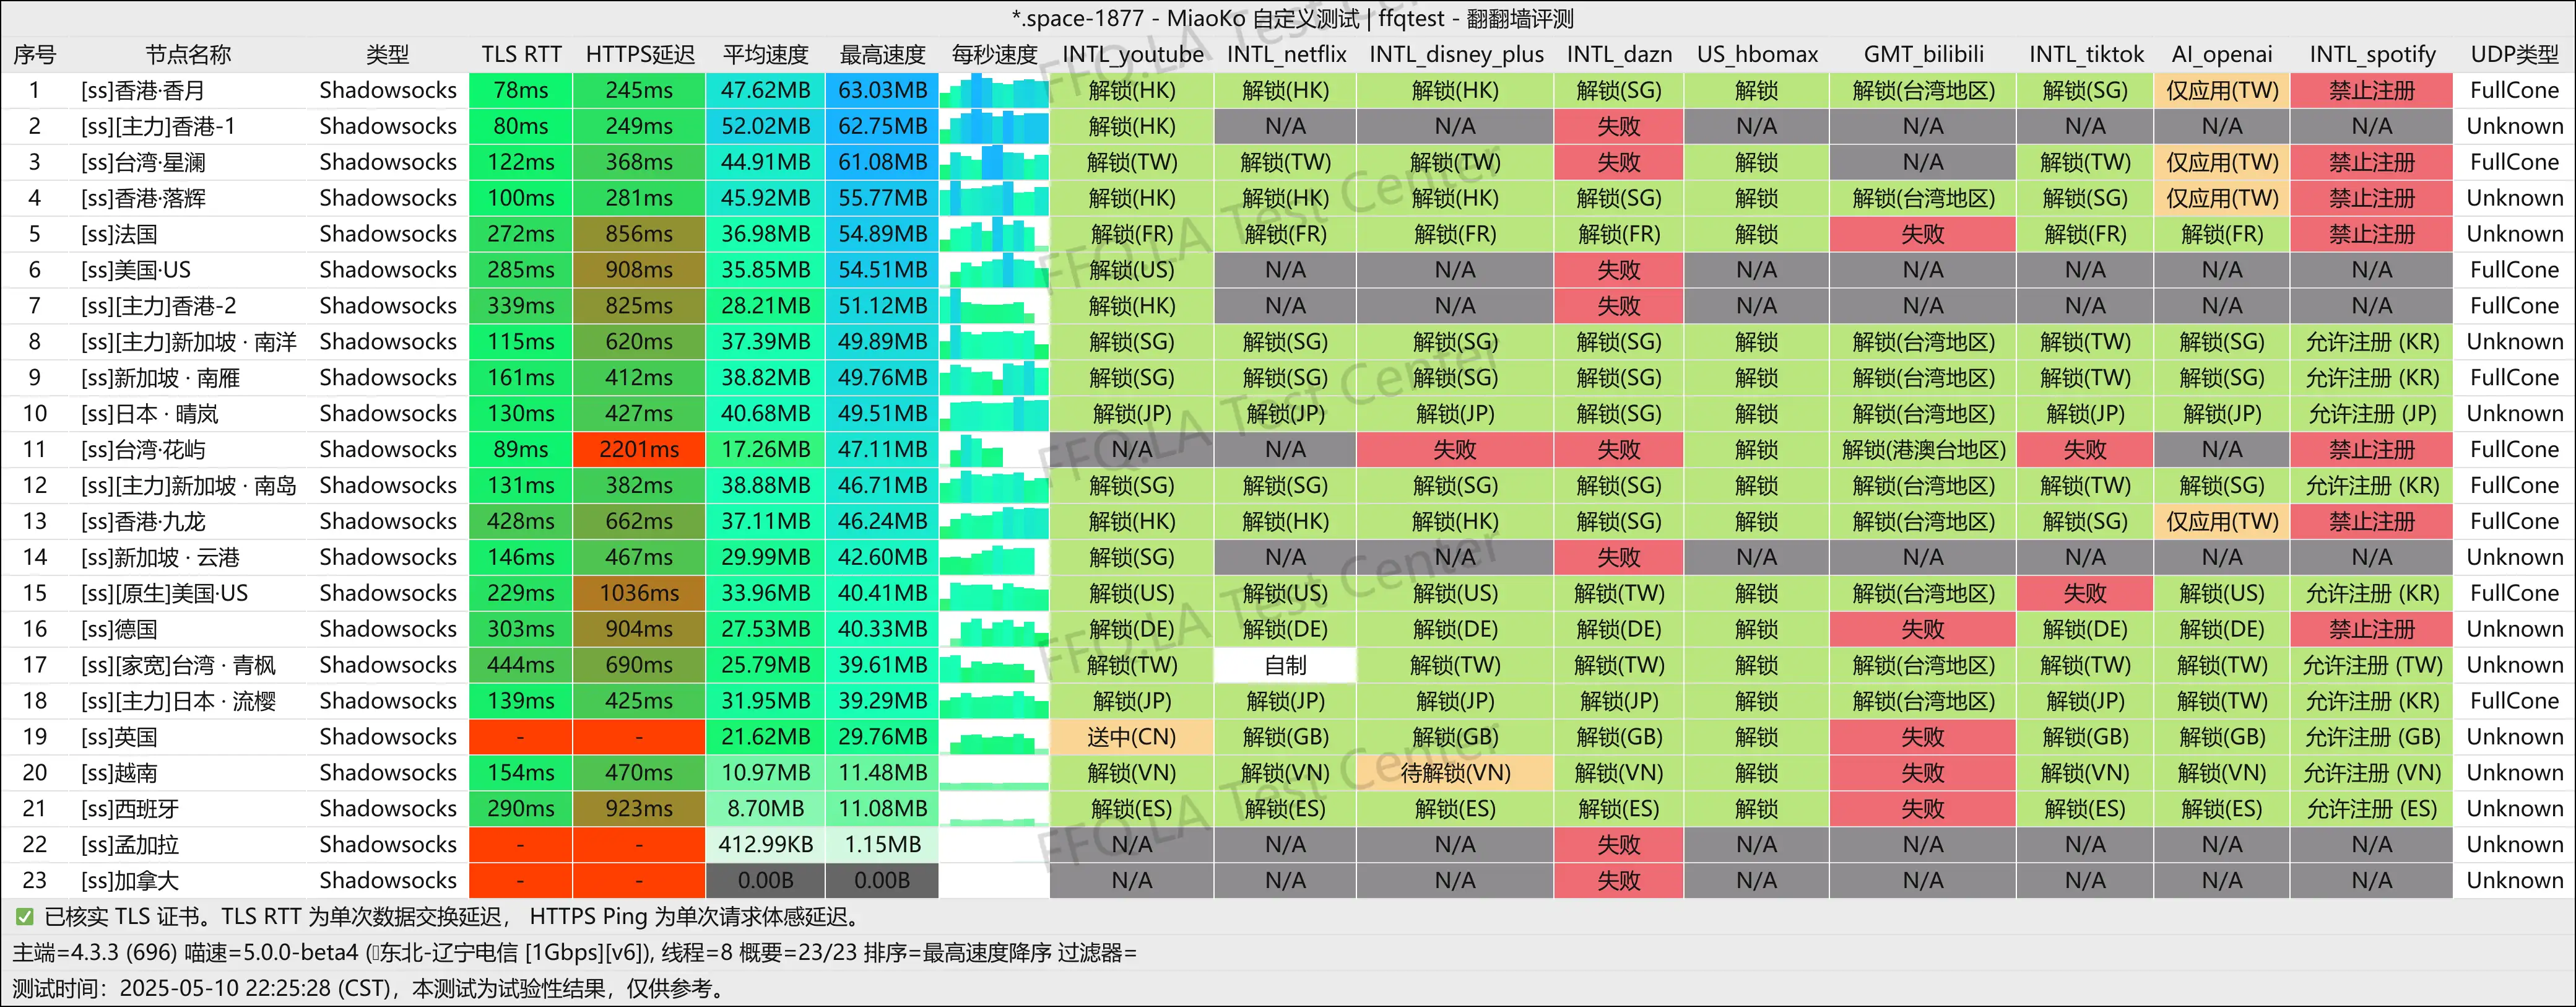Click the per-second speed graph for 台湾·花屿
This screenshot has height=1007, width=2576.
pyautogui.click(x=994, y=449)
